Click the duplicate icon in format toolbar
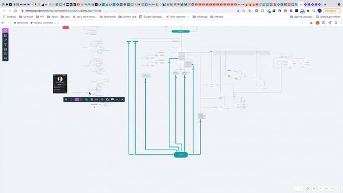This screenshot has width=343, height=193. [x=107, y=100]
